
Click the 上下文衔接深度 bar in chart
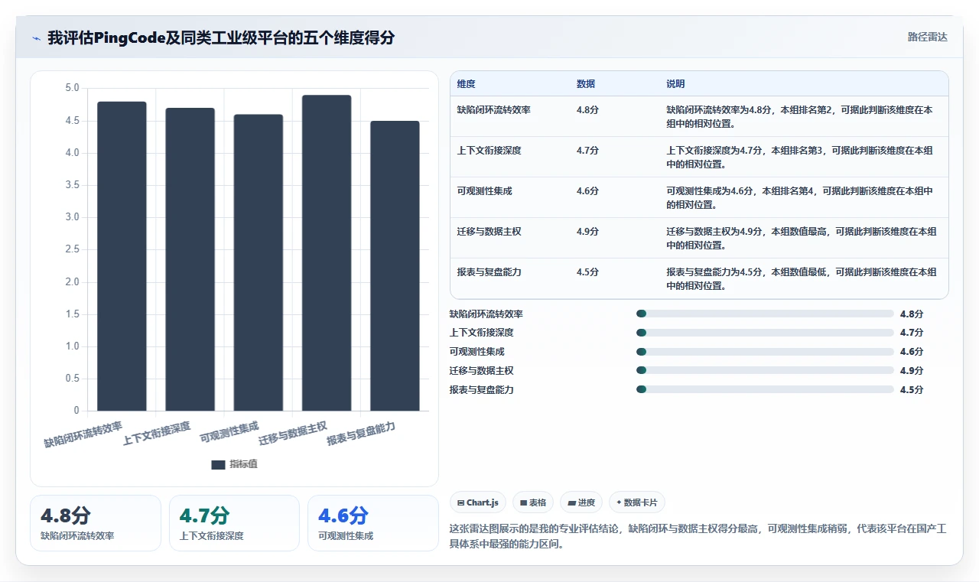(x=190, y=259)
